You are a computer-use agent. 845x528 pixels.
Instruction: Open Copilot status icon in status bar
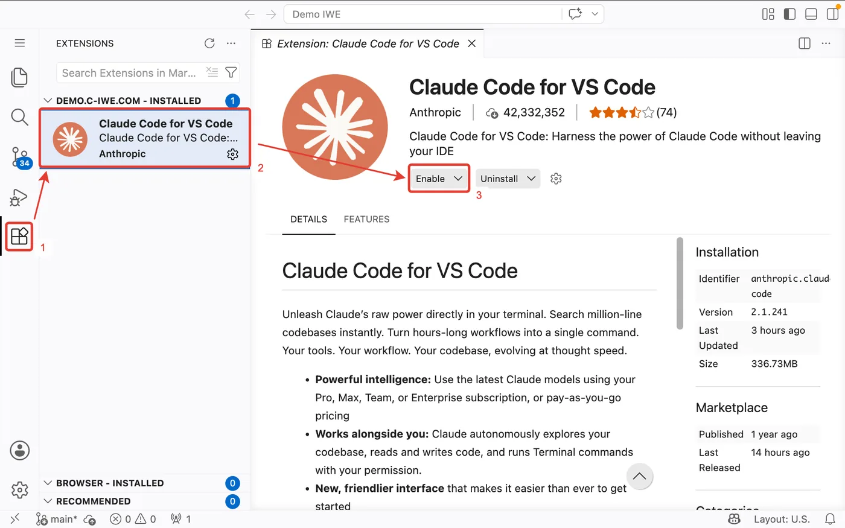[x=734, y=519]
